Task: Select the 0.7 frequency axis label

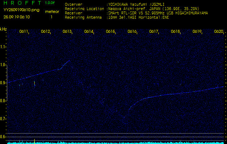Action: (x=3, y=119)
